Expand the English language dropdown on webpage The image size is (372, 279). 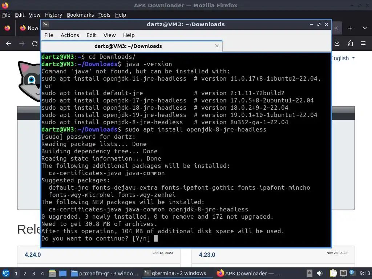click(x=343, y=58)
